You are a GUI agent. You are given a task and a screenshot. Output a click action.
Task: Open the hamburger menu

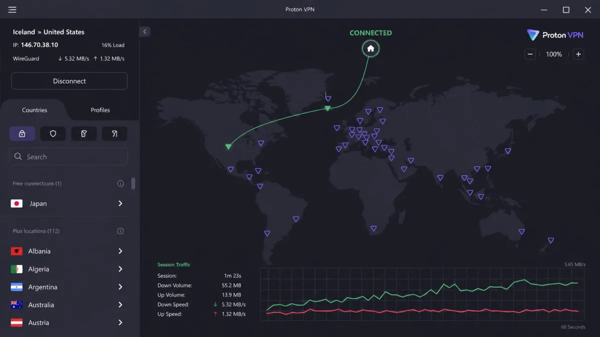tap(12, 9)
